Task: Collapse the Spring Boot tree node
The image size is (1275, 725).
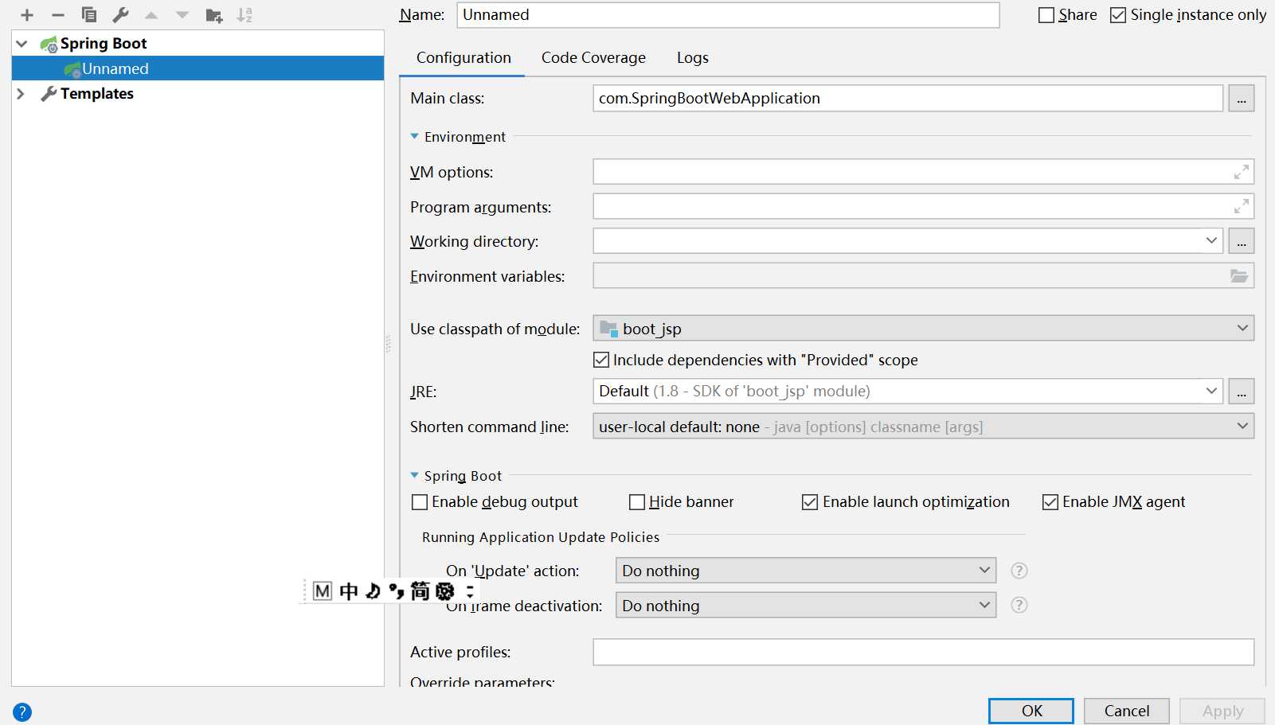Action: [x=22, y=44]
